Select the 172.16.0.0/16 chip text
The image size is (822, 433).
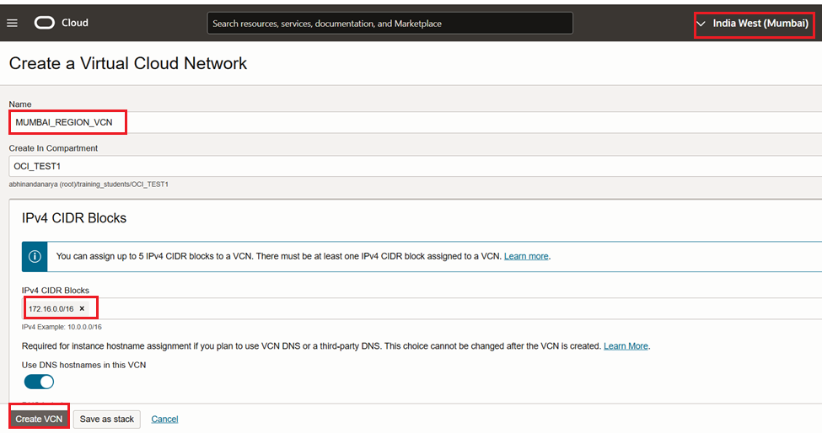point(51,309)
